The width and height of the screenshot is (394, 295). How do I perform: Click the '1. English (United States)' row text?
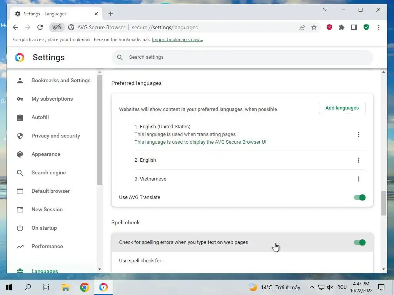click(162, 127)
